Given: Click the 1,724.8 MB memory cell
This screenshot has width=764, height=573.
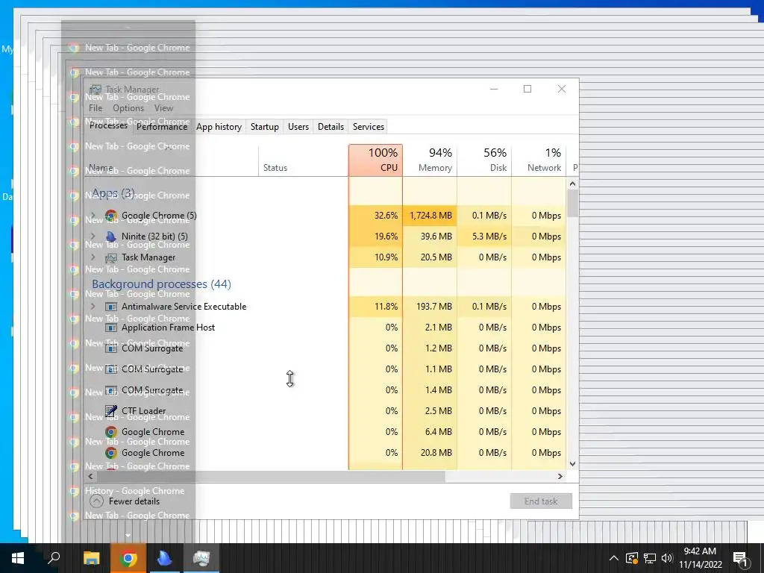Looking at the screenshot, I should (x=430, y=216).
